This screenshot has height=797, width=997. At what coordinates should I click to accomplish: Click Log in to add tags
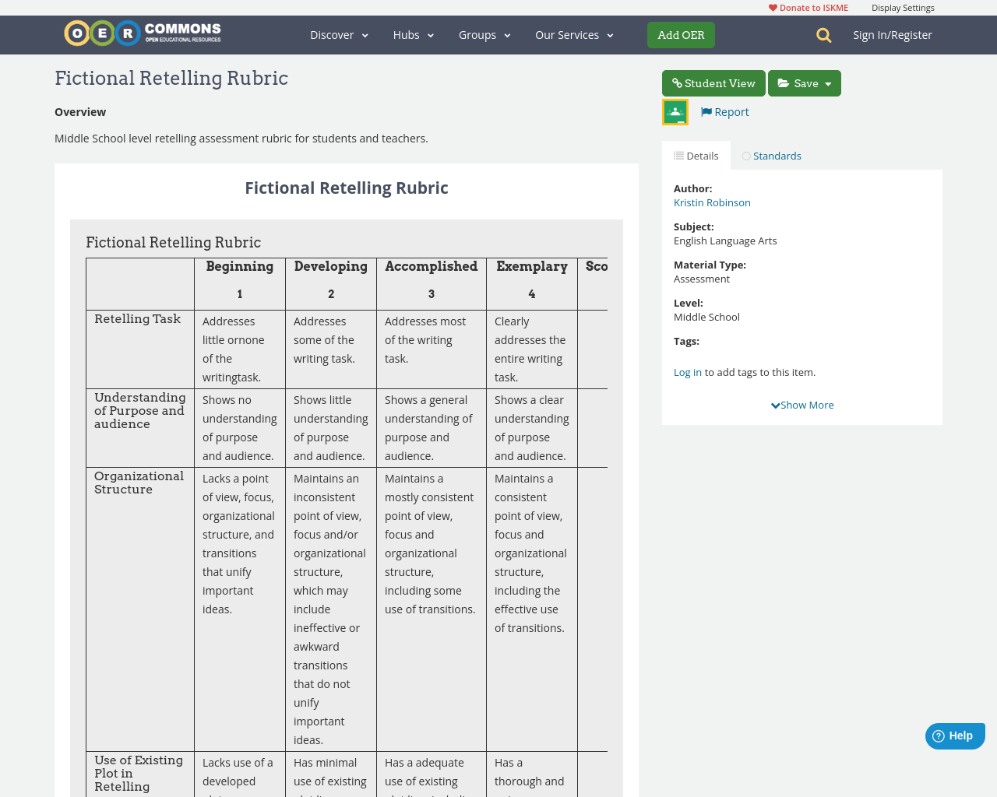(x=687, y=371)
